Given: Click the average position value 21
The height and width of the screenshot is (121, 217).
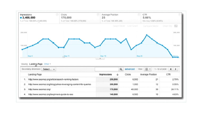Looking at the screenshot, I should (157, 79).
